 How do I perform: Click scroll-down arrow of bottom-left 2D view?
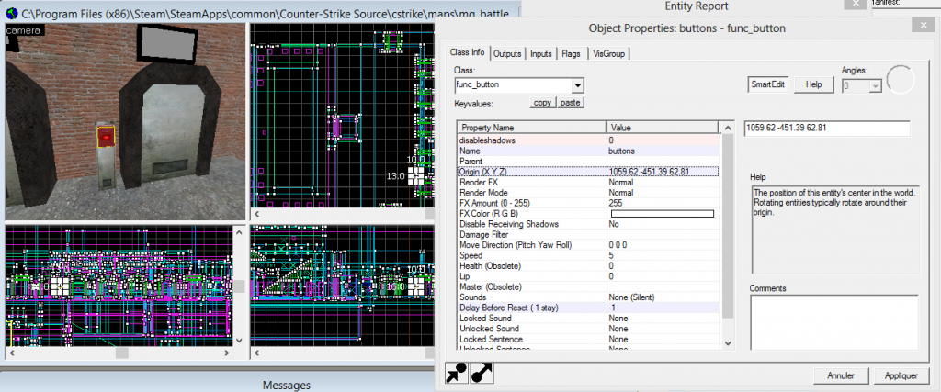[x=238, y=341]
